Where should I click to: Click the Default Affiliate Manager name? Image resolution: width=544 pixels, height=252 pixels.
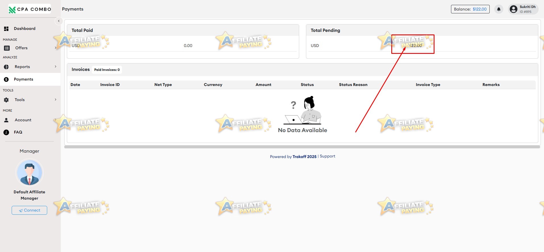[29, 195]
